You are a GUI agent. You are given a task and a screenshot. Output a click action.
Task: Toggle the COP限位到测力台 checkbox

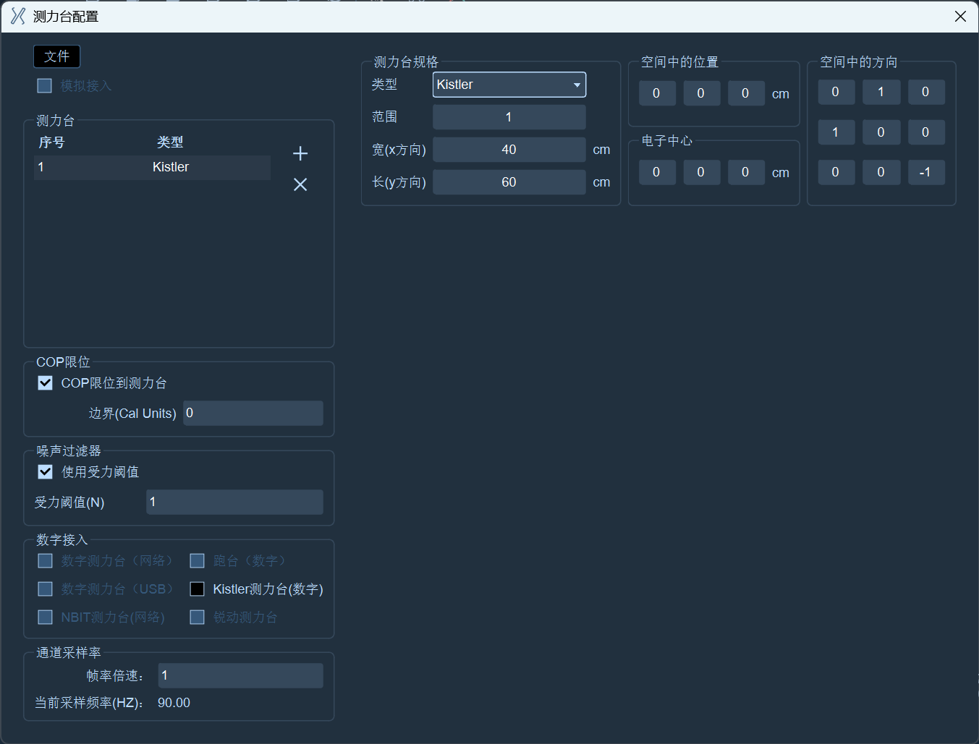pyautogui.click(x=45, y=382)
